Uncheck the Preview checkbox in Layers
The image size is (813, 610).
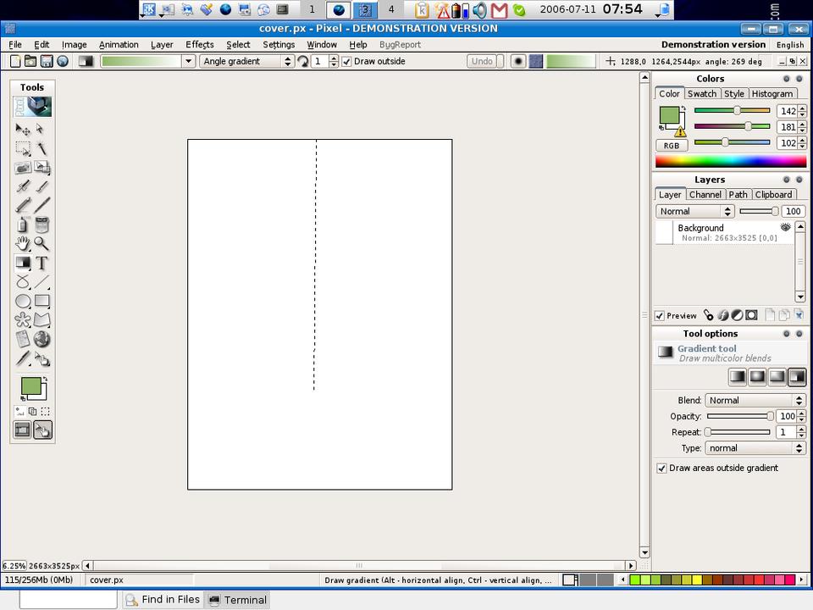tap(660, 315)
